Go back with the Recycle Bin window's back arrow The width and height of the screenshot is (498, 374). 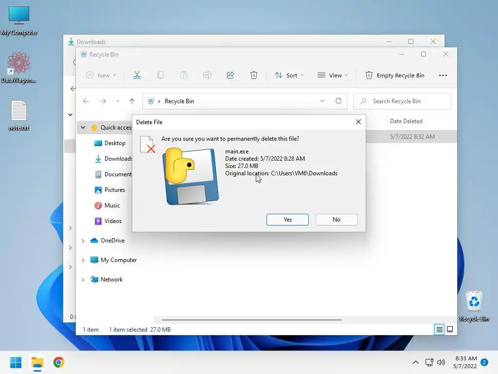(x=86, y=101)
